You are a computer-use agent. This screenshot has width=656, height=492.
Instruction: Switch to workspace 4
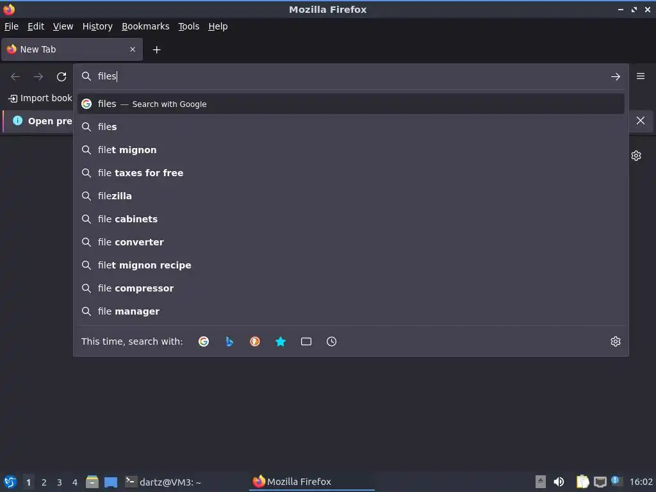(75, 482)
